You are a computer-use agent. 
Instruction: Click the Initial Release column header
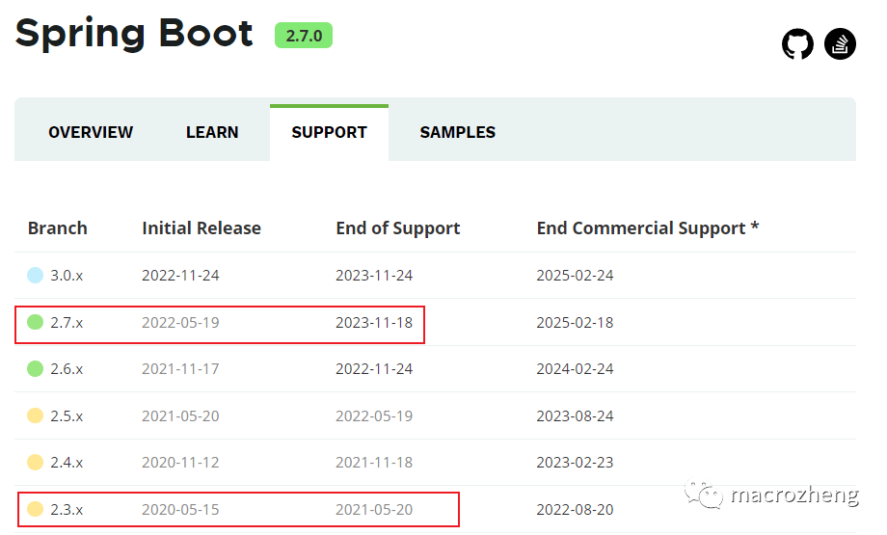coord(202,227)
